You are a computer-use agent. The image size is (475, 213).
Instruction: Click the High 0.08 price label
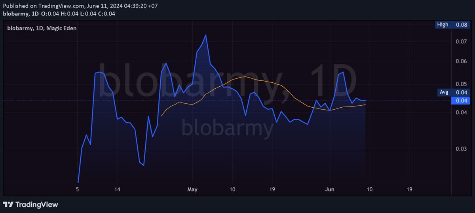point(452,25)
